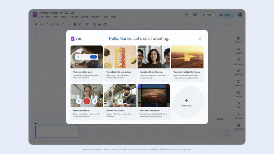Open the File menu
Image resolution: width=274 pixels, height=154 pixels.
point(41,17)
